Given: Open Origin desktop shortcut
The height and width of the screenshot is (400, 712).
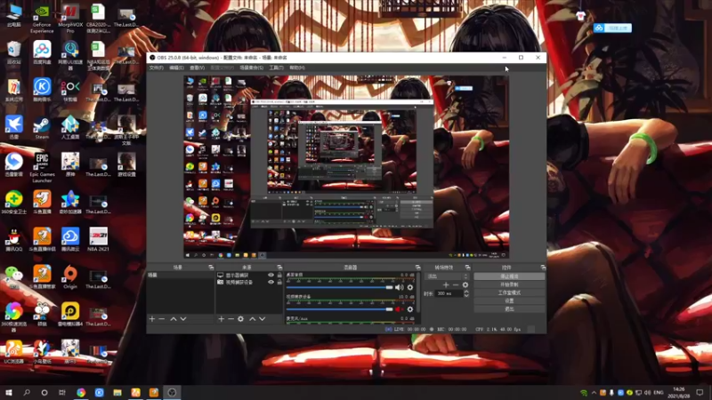Looking at the screenshot, I should [x=70, y=277].
